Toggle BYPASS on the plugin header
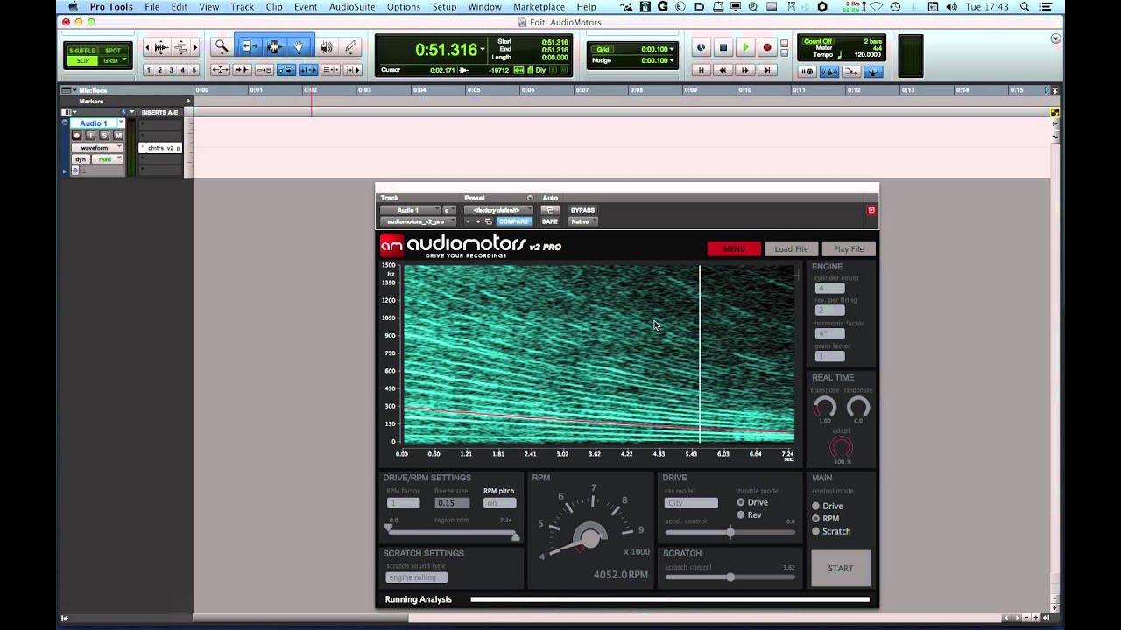The width and height of the screenshot is (1121, 630). pos(582,210)
